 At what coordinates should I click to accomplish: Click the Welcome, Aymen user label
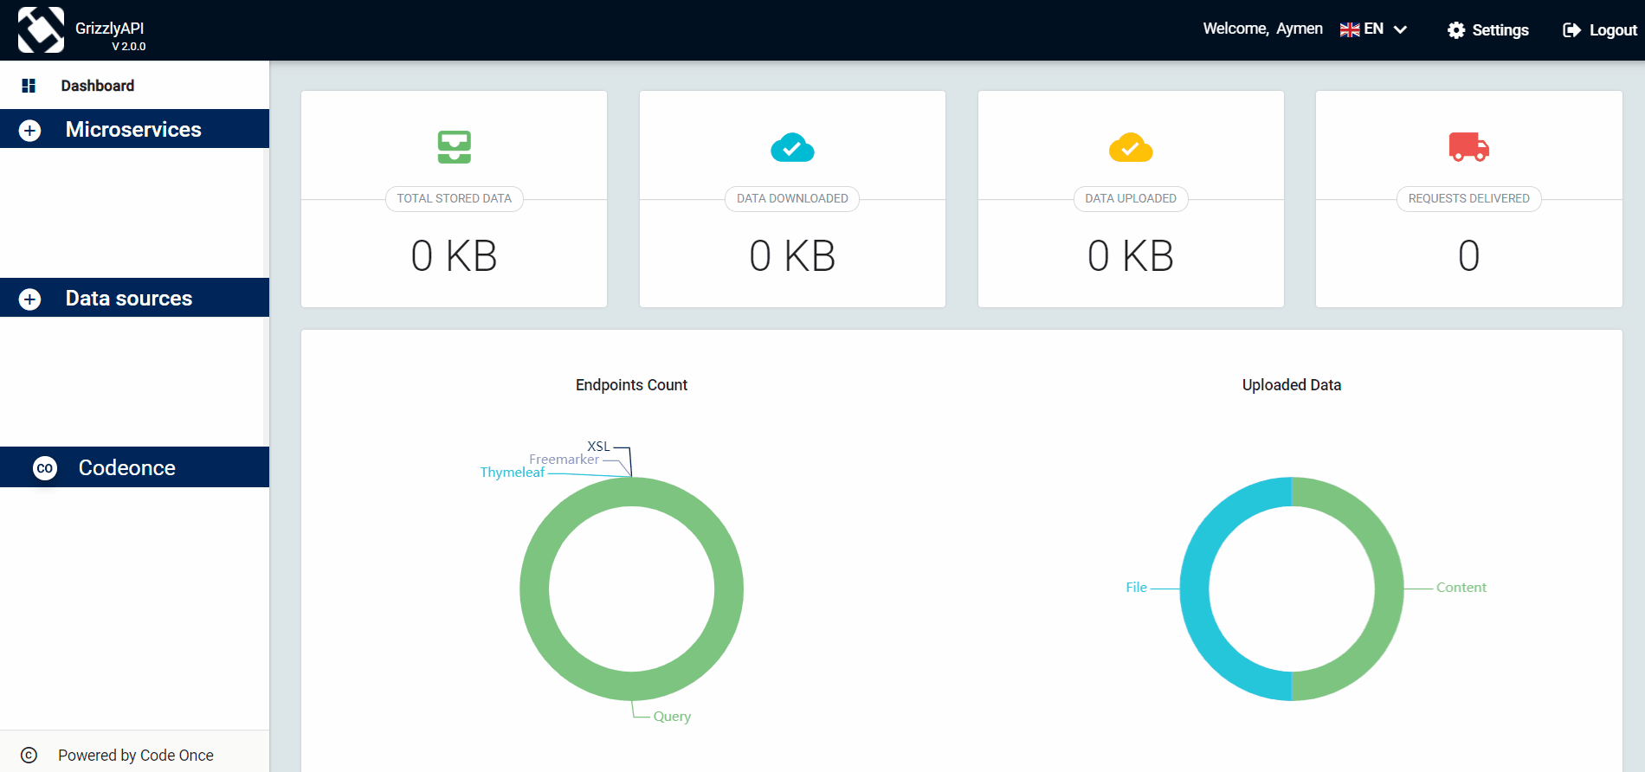click(x=1262, y=29)
